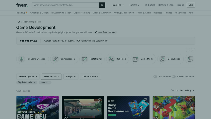Expand Explore menu
This screenshot has width=211, height=119.
click(134, 5)
